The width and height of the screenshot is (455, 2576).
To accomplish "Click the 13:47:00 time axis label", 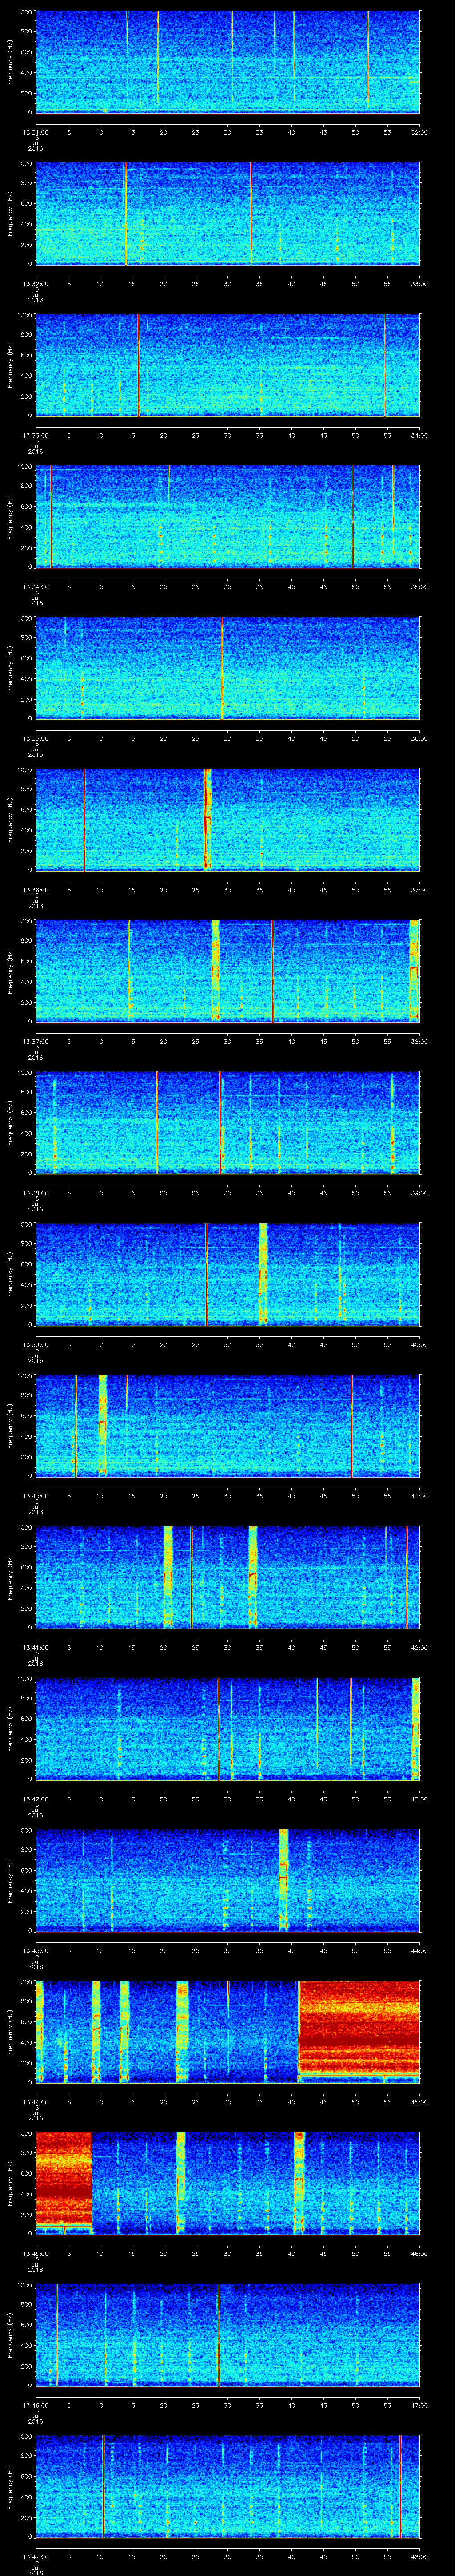I will [35, 2556].
